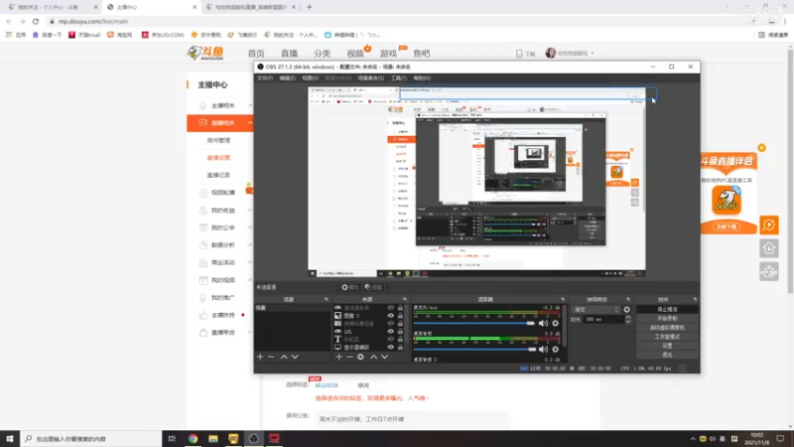Add a new scene with plus icon
Image resolution: width=794 pixels, height=447 pixels.
[260, 357]
